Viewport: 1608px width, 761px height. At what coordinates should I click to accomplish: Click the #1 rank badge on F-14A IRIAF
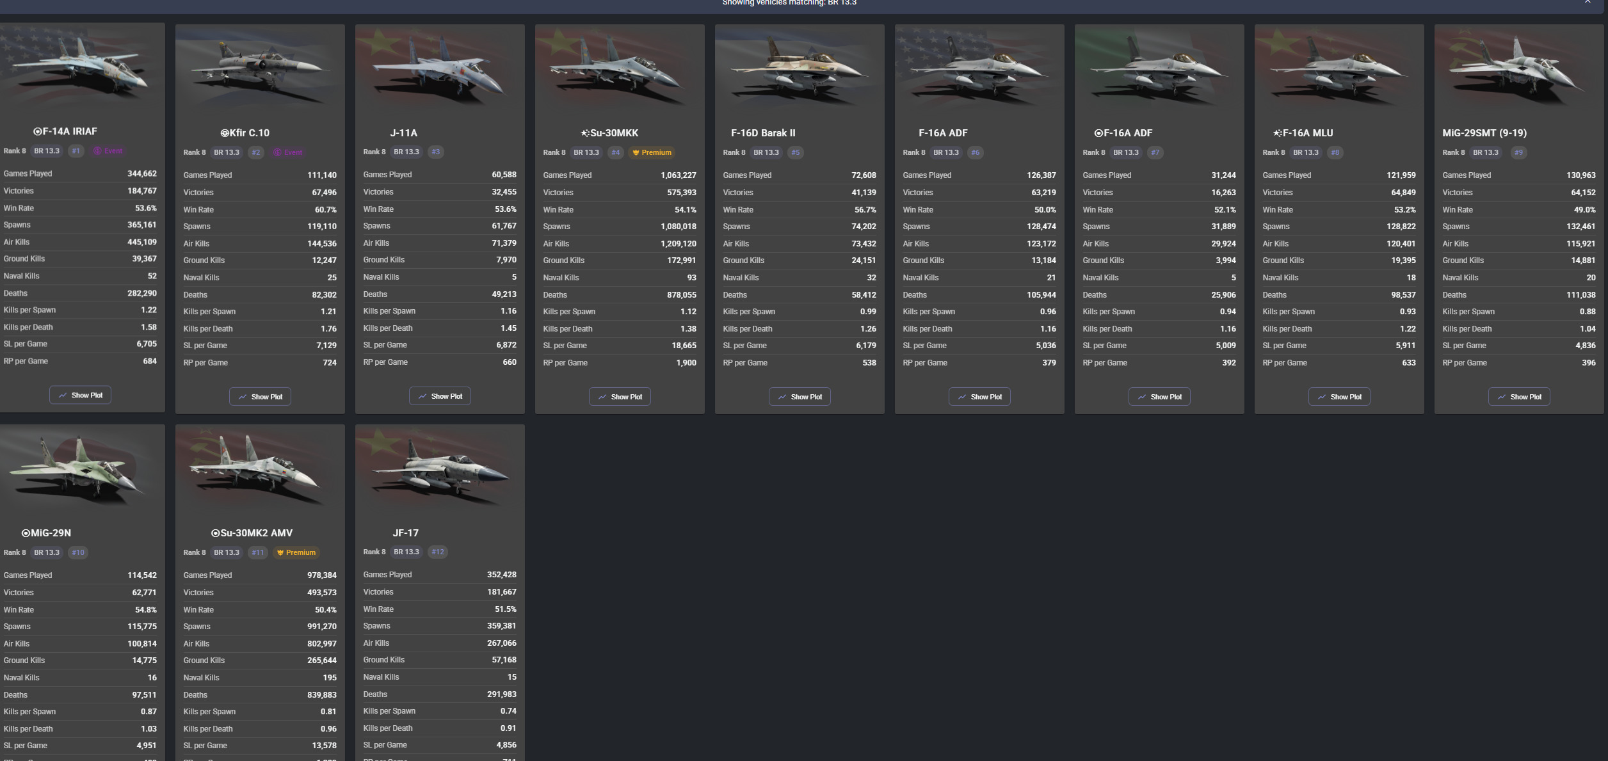[76, 151]
